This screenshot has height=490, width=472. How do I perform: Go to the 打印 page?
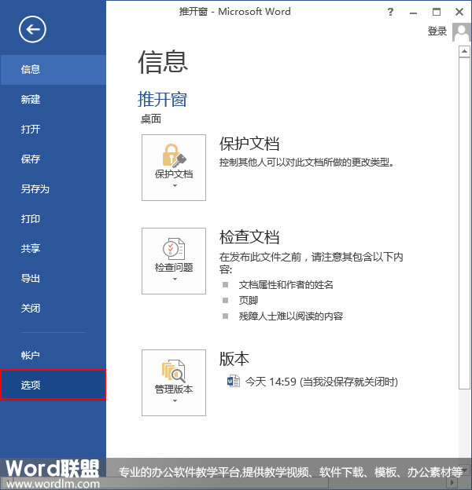(53, 219)
